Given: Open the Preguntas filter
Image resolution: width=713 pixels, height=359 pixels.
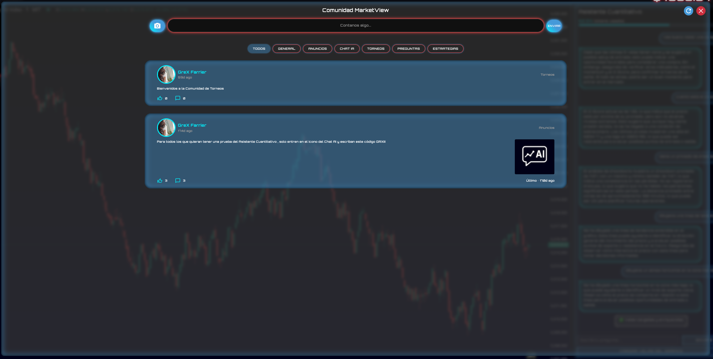Looking at the screenshot, I should [408, 49].
